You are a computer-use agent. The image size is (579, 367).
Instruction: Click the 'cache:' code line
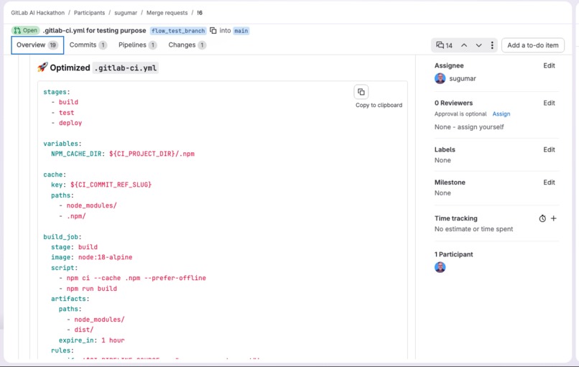[55, 175]
